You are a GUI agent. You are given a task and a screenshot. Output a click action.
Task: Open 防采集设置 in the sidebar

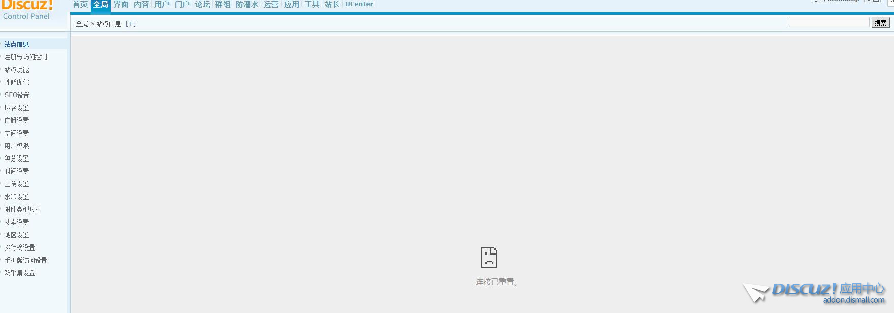pyautogui.click(x=20, y=273)
